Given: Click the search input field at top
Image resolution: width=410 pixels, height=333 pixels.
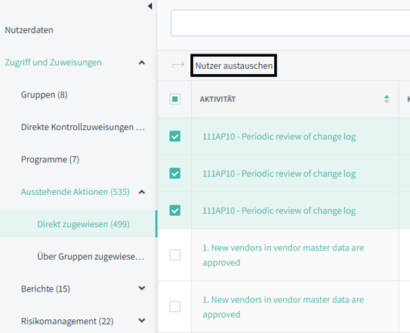Looking at the screenshot, I should click(x=290, y=23).
